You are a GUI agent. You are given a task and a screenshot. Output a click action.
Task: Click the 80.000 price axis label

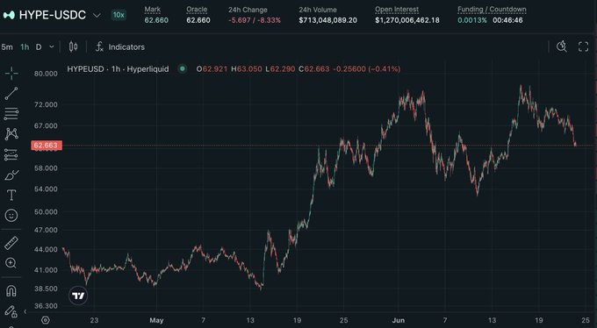[46, 74]
